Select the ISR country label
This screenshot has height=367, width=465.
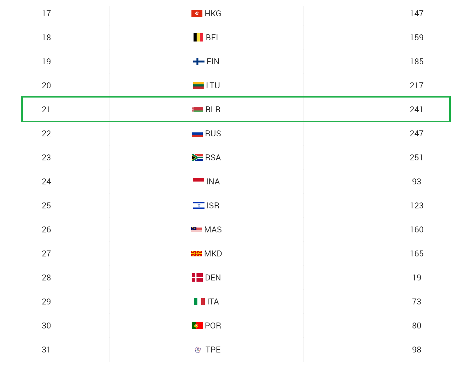[213, 206]
